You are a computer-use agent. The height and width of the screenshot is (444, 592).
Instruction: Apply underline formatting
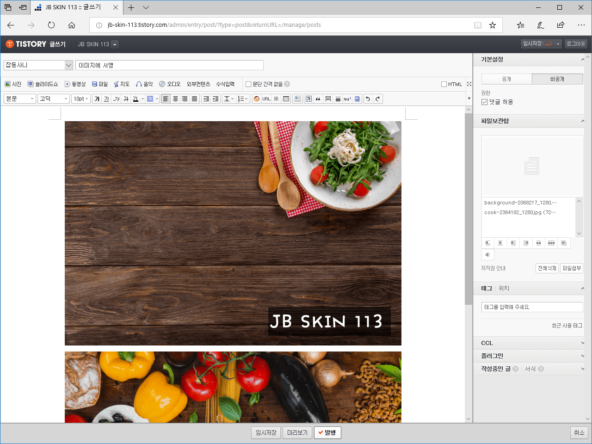click(106, 99)
